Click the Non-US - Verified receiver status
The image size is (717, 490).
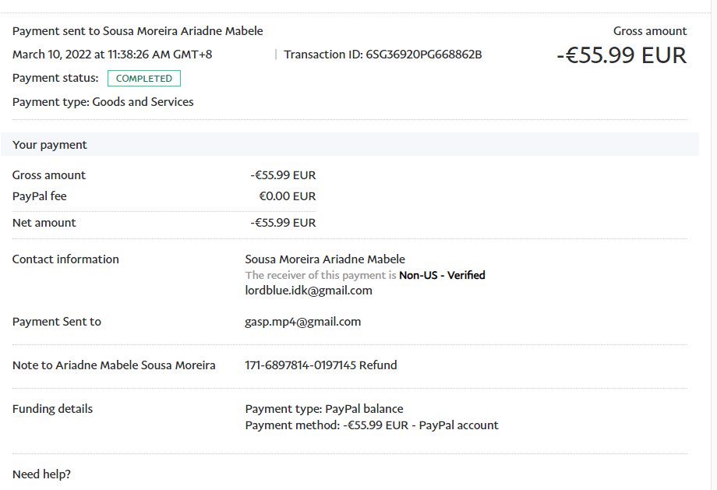click(x=442, y=275)
